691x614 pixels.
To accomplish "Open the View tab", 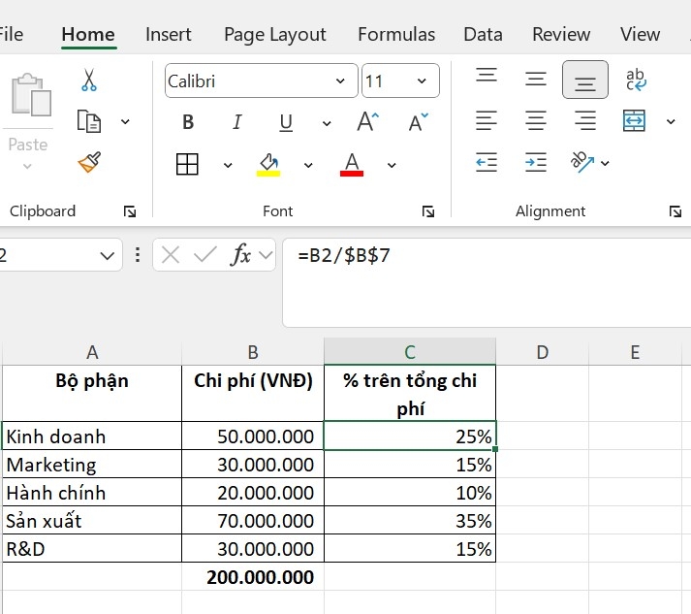I will click(x=641, y=34).
